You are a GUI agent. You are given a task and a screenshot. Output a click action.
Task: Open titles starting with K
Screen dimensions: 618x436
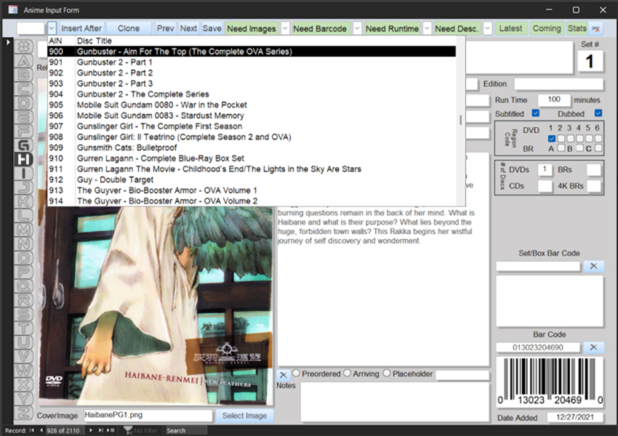pyautogui.click(x=24, y=202)
